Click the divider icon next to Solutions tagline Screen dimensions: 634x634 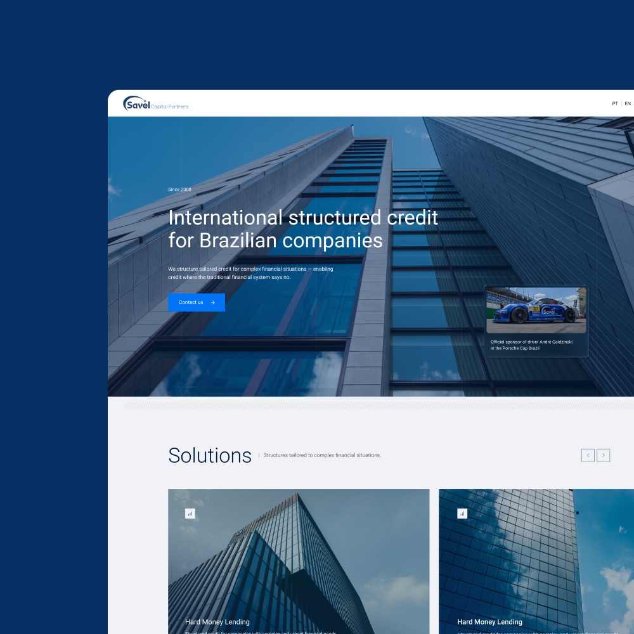tap(258, 455)
